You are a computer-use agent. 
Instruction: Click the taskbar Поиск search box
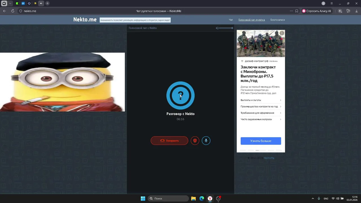tap(168, 198)
